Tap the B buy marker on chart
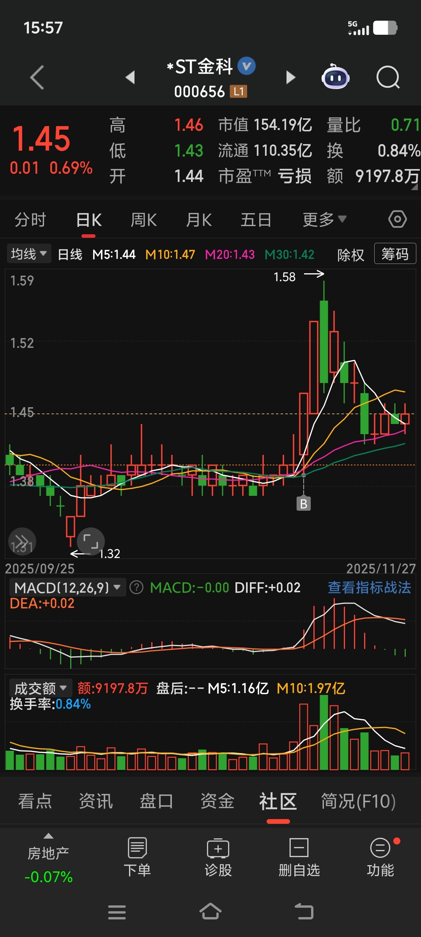 click(x=304, y=504)
